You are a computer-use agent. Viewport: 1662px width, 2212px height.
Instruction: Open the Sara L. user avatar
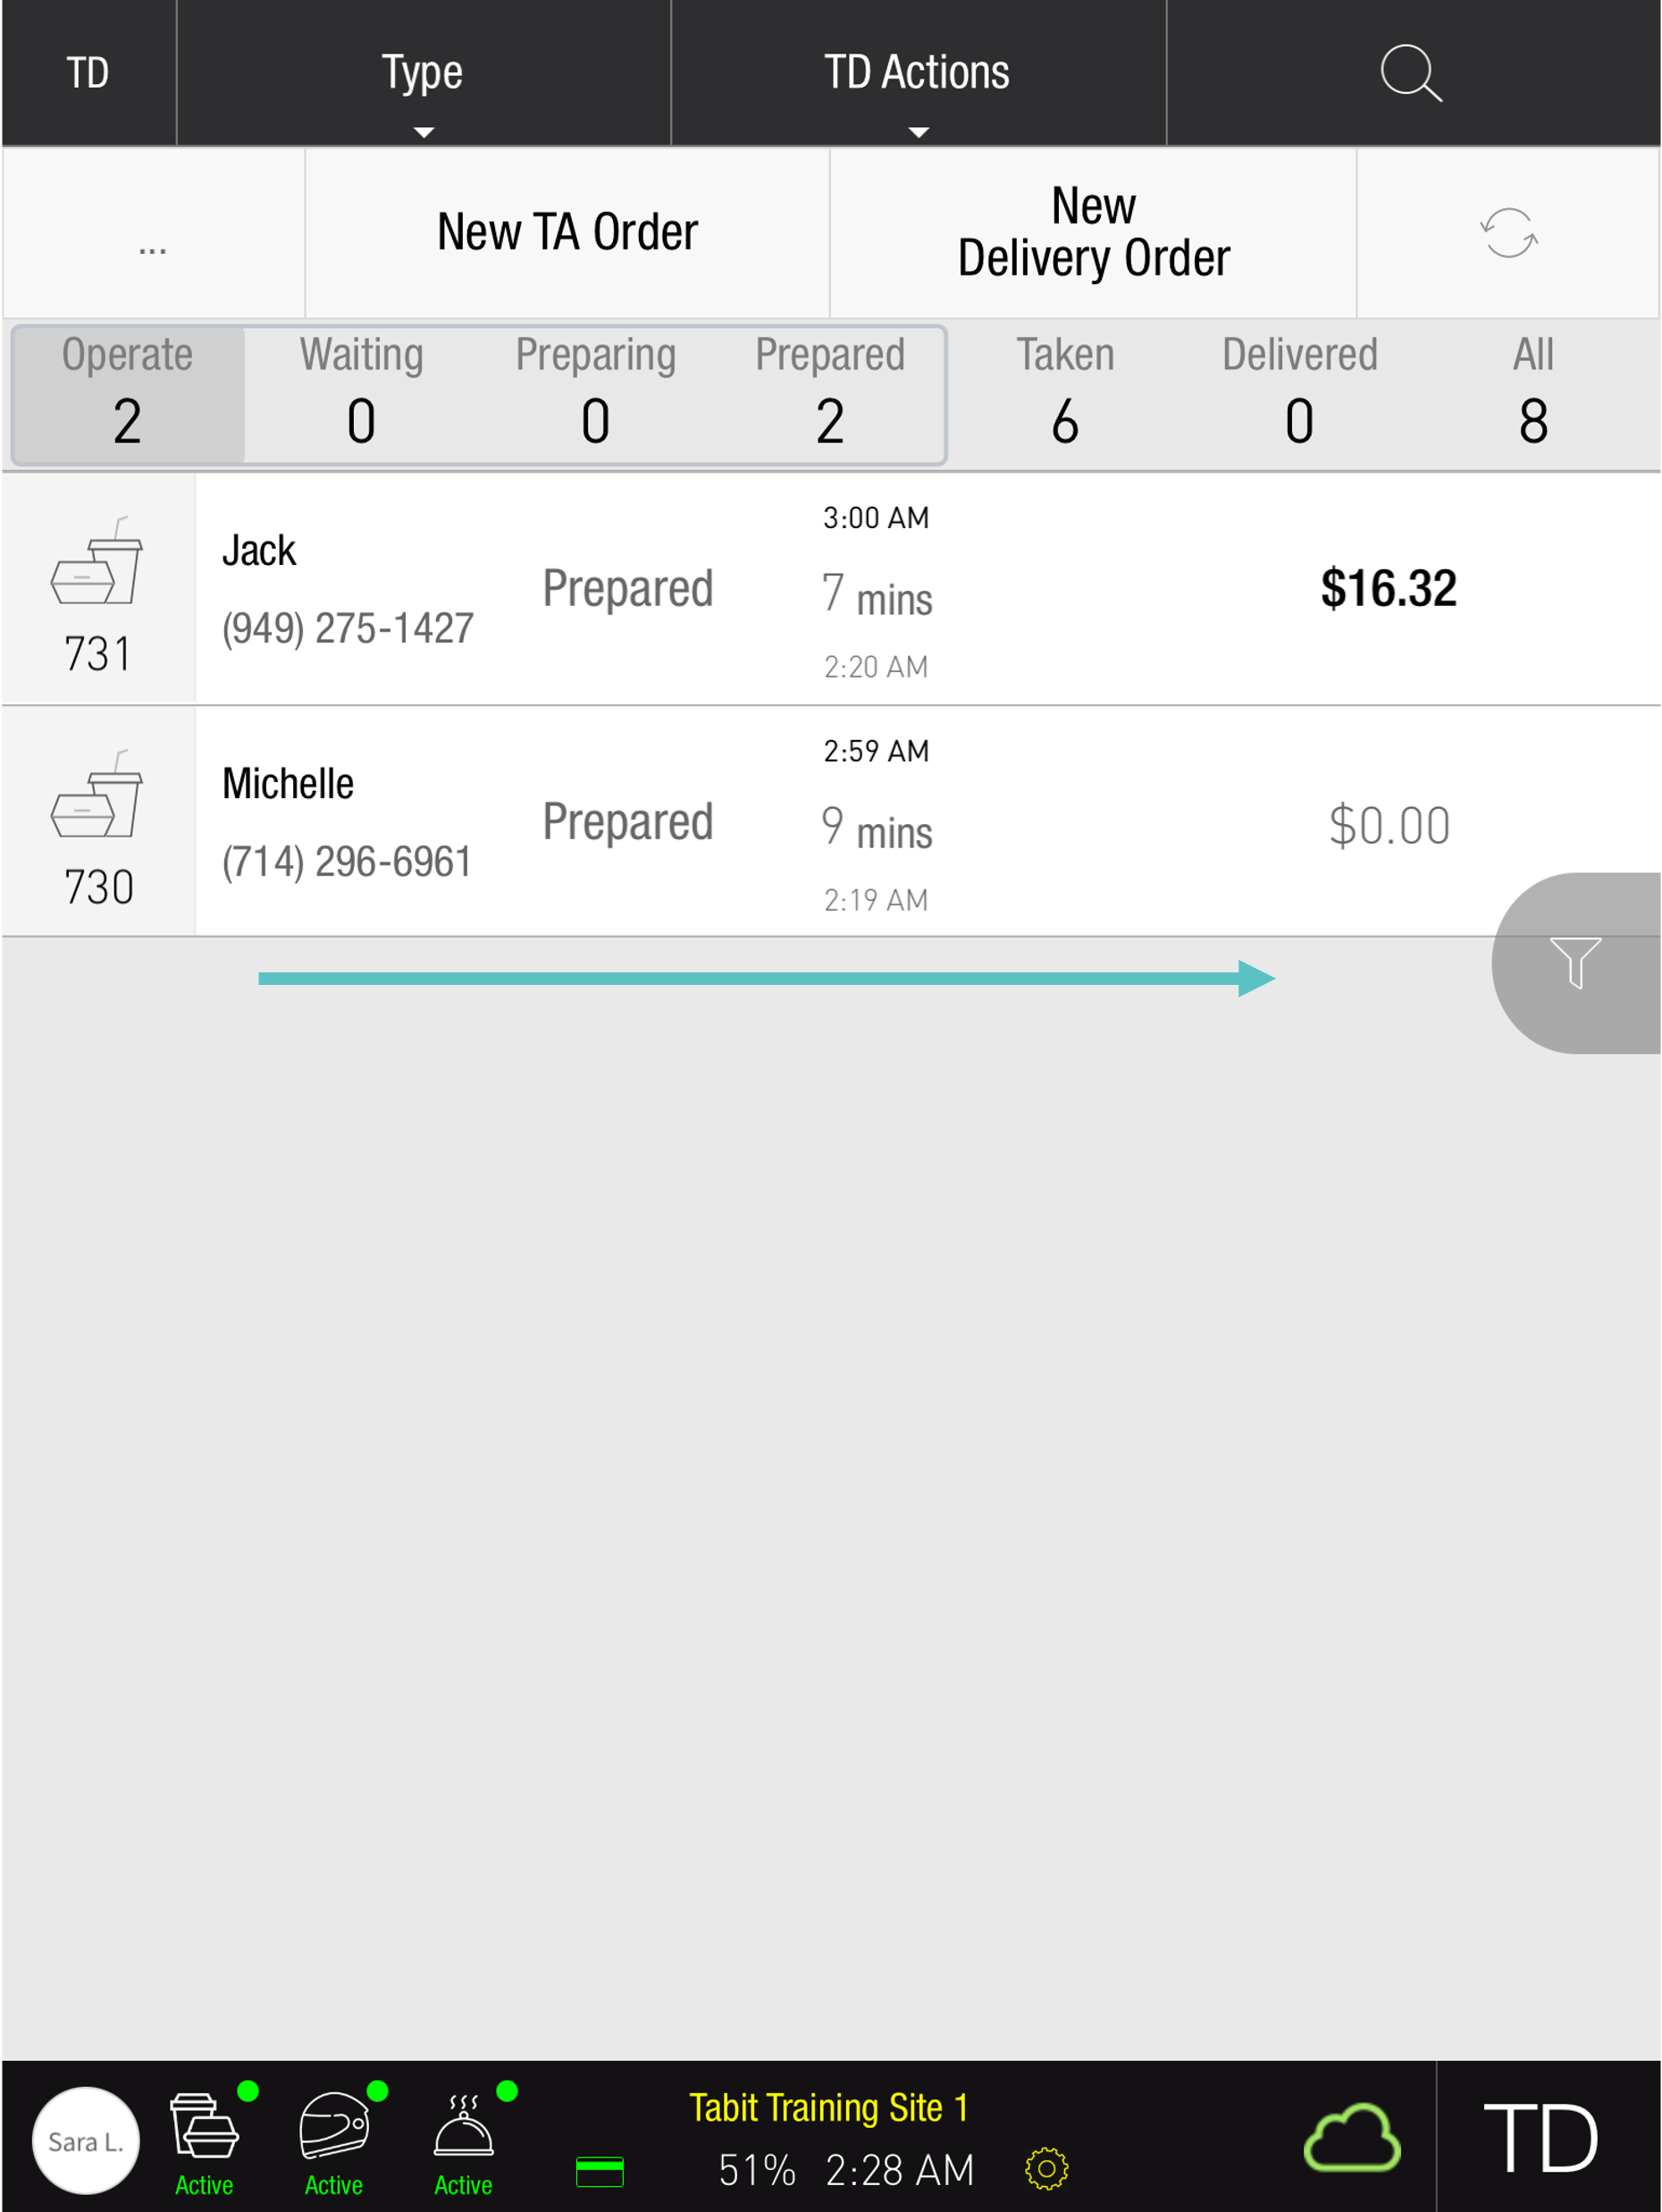(x=86, y=2140)
